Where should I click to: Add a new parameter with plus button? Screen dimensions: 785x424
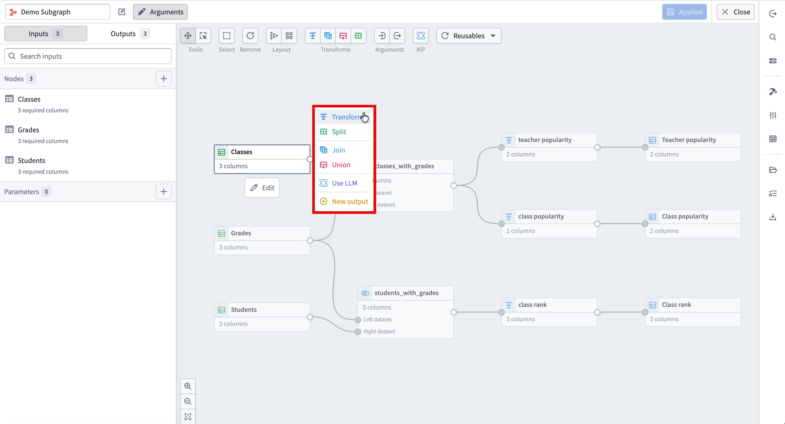(164, 192)
